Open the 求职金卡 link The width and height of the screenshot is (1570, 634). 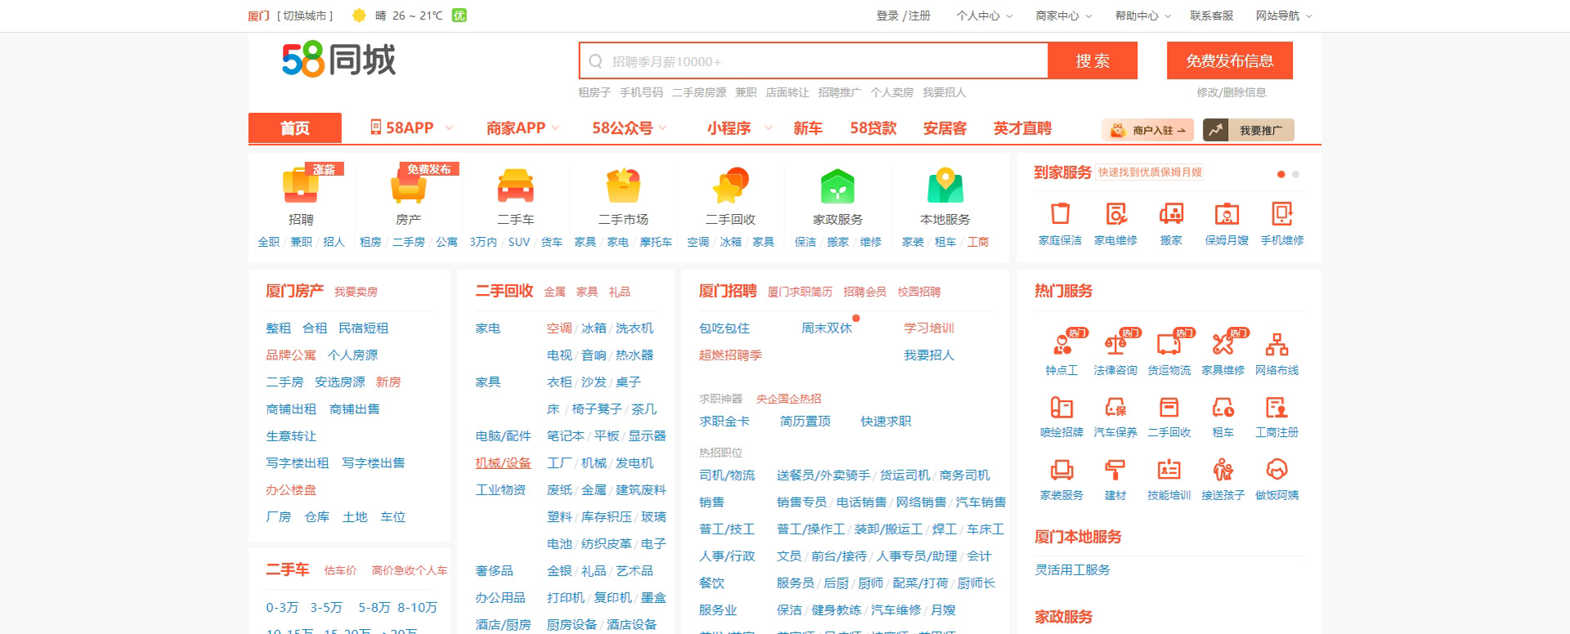pos(724,421)
